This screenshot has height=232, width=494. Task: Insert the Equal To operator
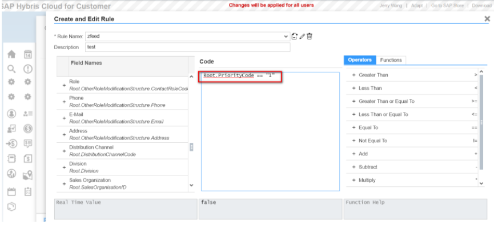(354, 127)
